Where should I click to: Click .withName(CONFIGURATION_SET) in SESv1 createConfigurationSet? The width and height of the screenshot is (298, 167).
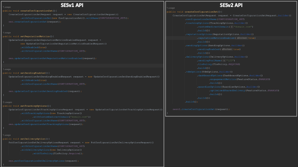[x=106, y=18]
